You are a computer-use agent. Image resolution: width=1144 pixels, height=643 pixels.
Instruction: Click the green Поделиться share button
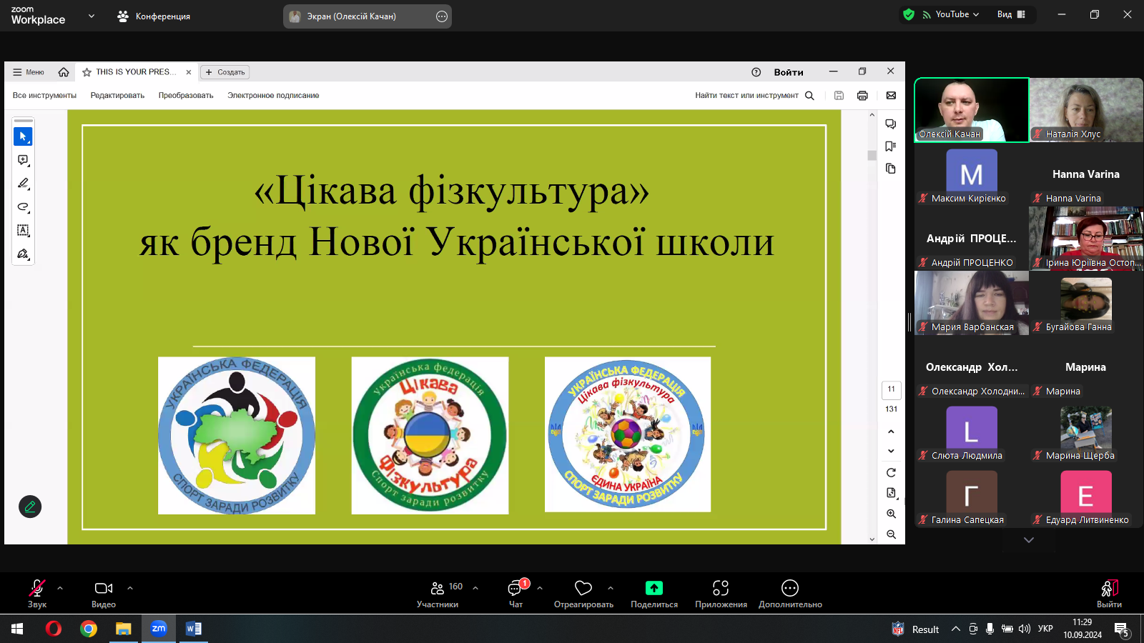pos(654,593)
